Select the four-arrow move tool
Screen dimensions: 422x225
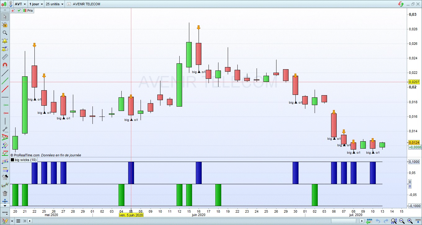5,201
